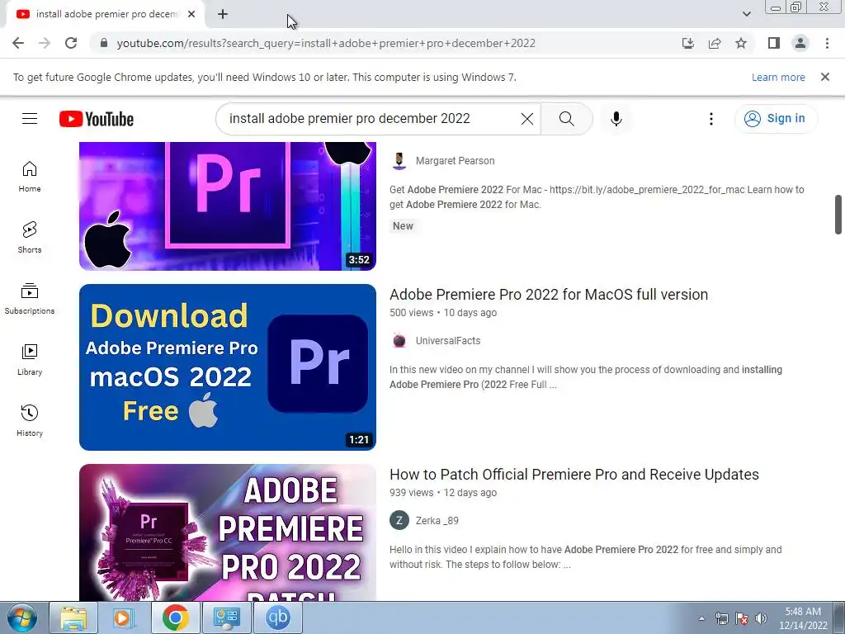Image resolution: width=845 pixels, height=634 pixels.
Task: Play the Download macOS 2022 Free thumbnail
Action: (228, 367)
